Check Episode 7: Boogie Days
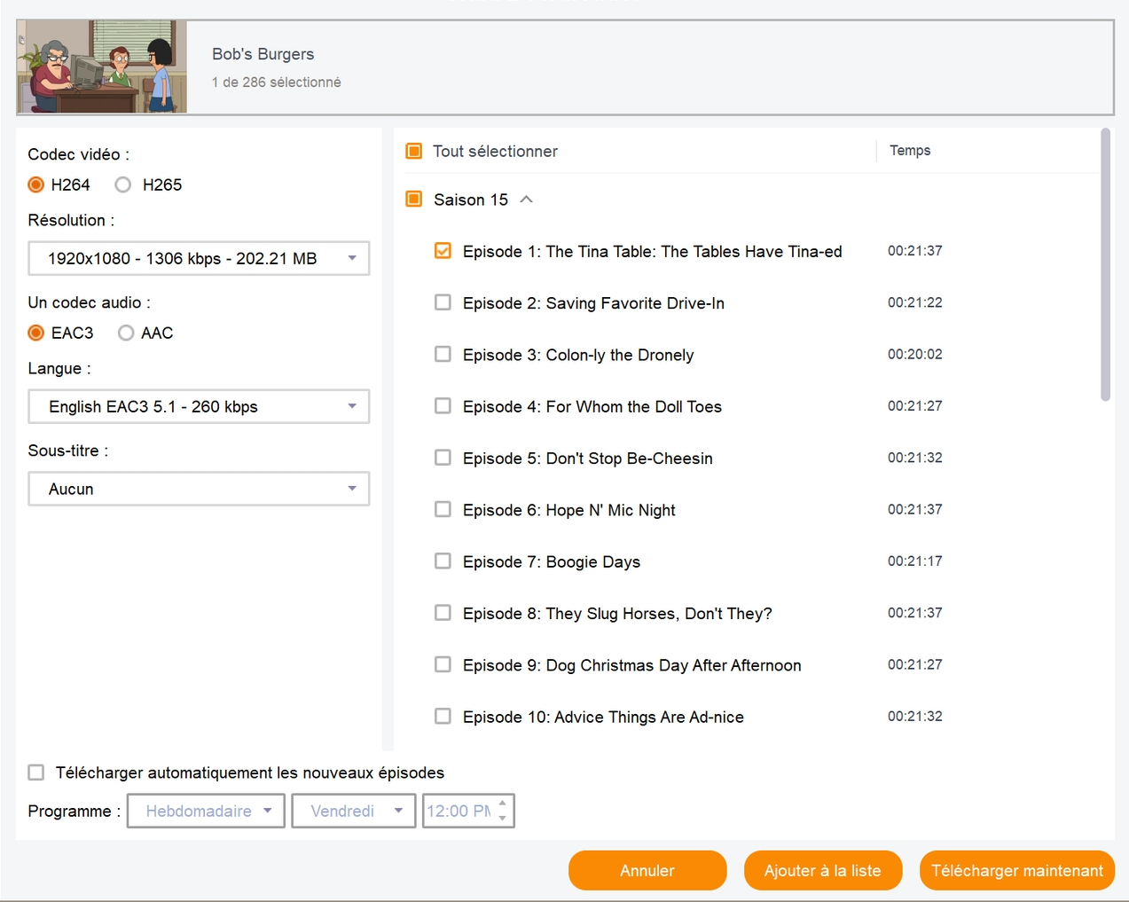This screenshot has width=1129, height=902. [443, 561]
